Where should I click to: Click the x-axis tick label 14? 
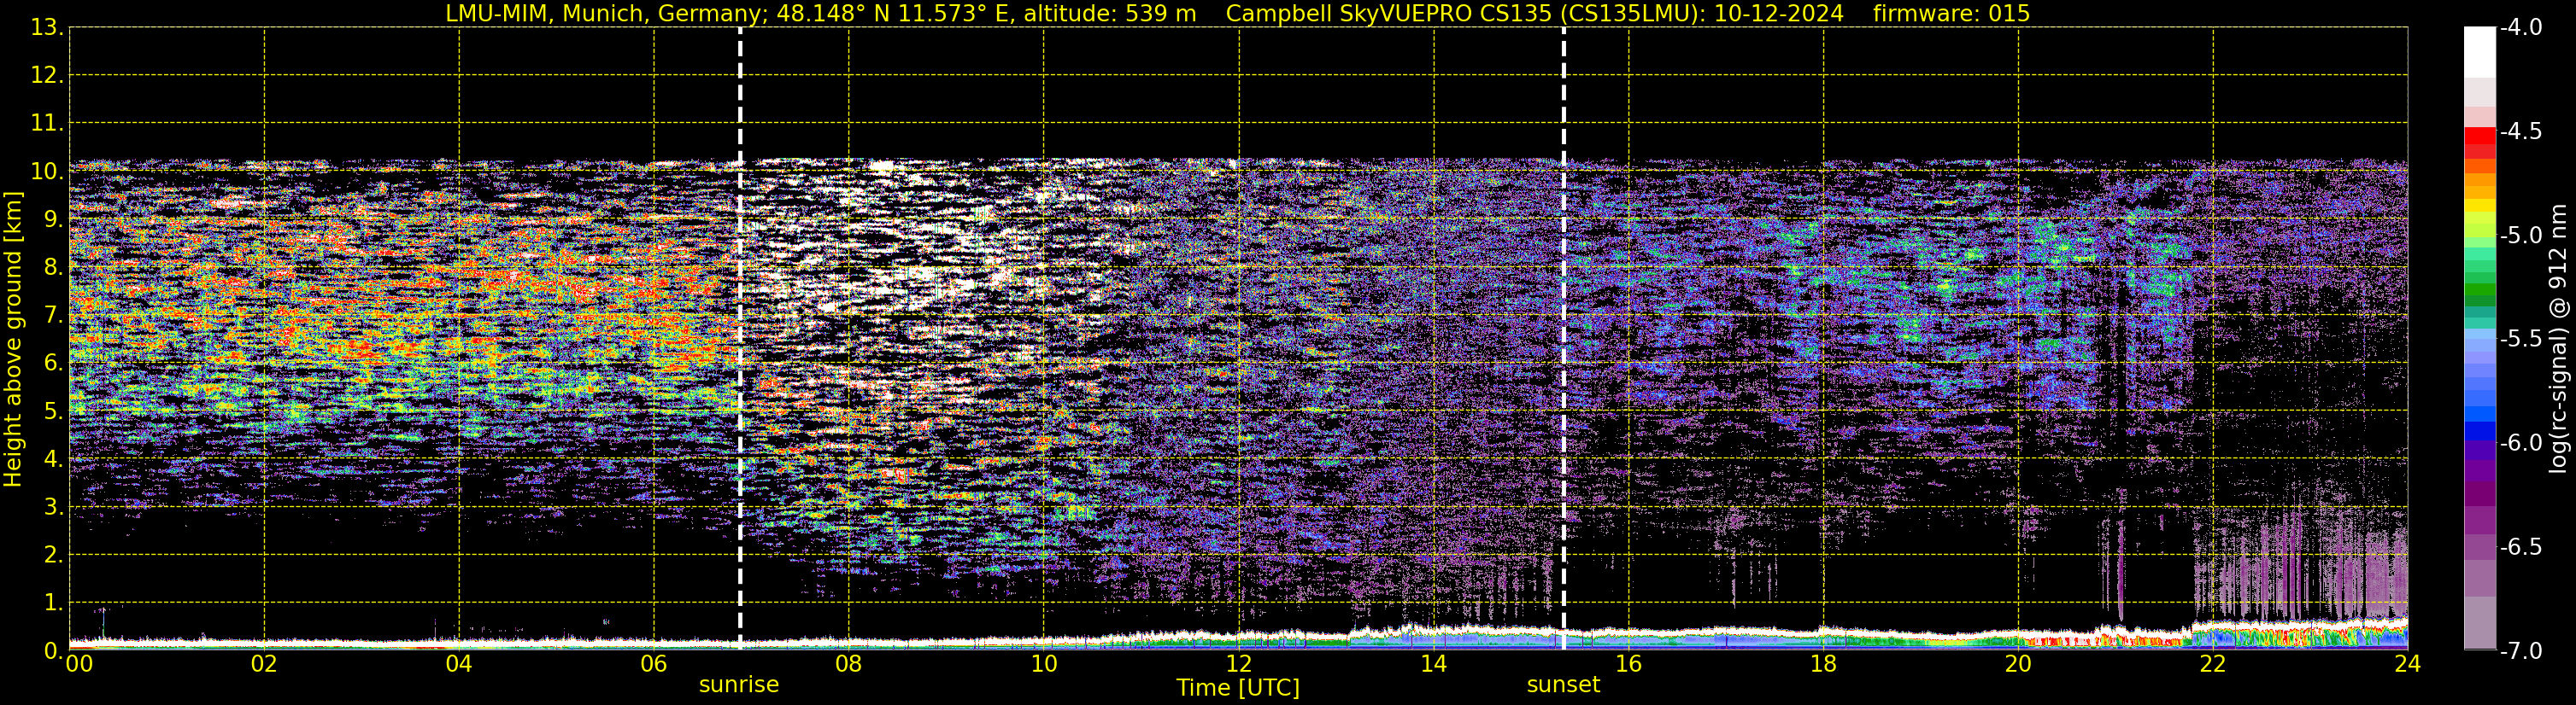[1434, 664]
